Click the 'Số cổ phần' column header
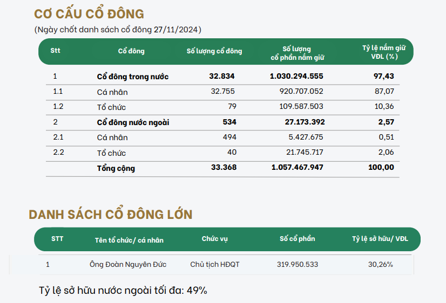446x303 pixels. point(297,238)
